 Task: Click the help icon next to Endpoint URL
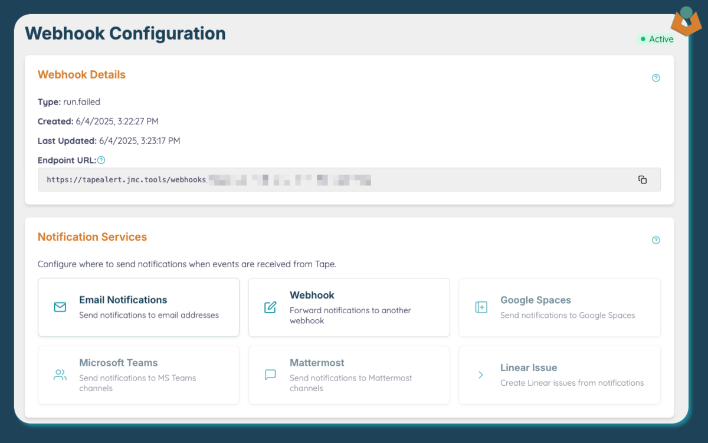pos(101,160)
